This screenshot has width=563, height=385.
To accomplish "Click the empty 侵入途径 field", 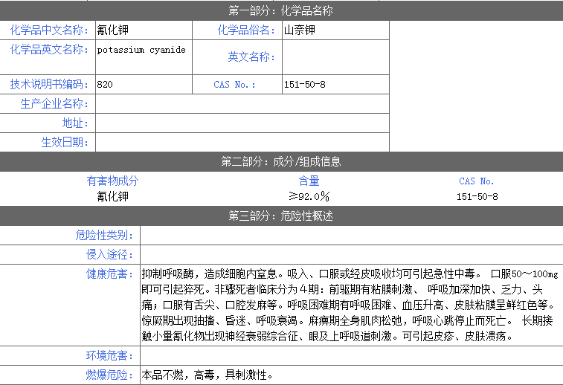I will click(351, 254).
